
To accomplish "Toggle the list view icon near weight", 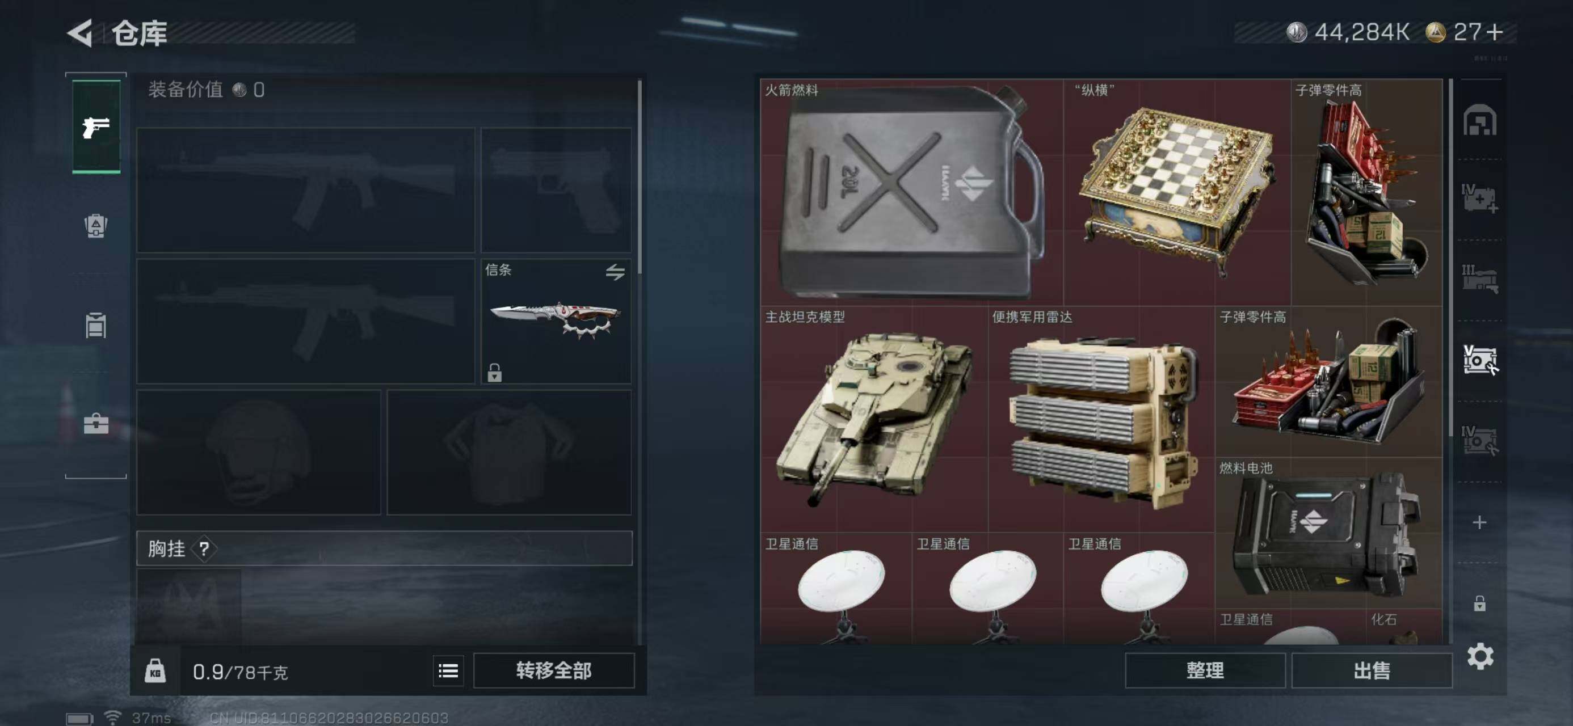I will point(448,671).
